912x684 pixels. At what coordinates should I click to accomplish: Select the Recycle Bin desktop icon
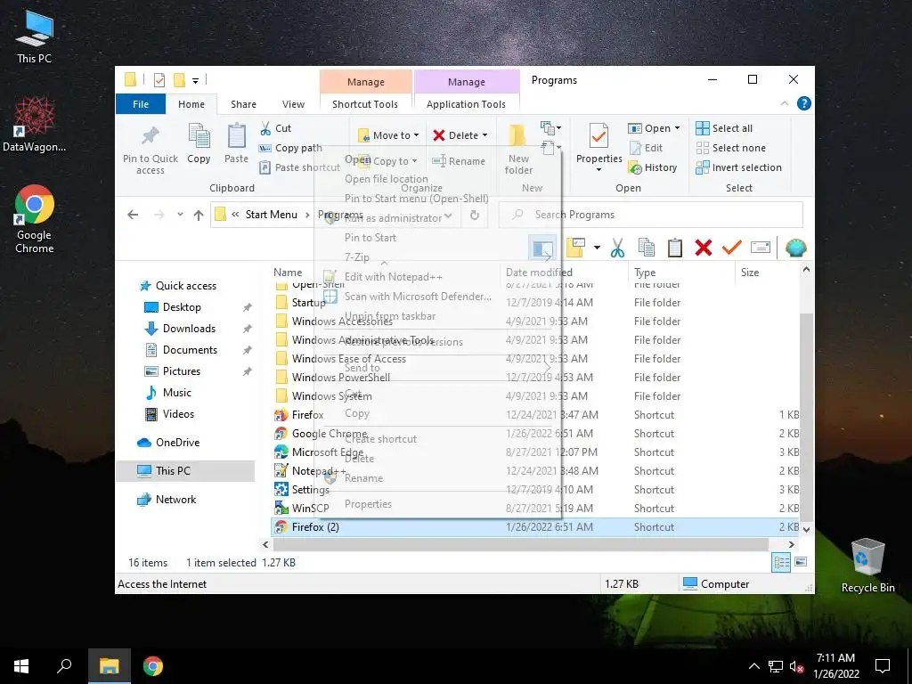click(x=867, y=566)
